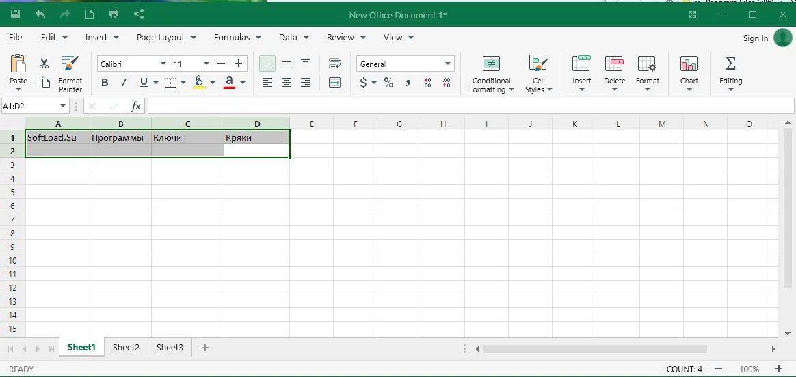Screen dimensions: 796x377
Task: Click the fx insert function icon
Action: pos(135,106)
